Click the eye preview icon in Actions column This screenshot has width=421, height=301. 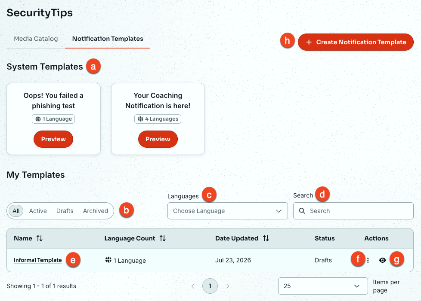click(382, 260)
